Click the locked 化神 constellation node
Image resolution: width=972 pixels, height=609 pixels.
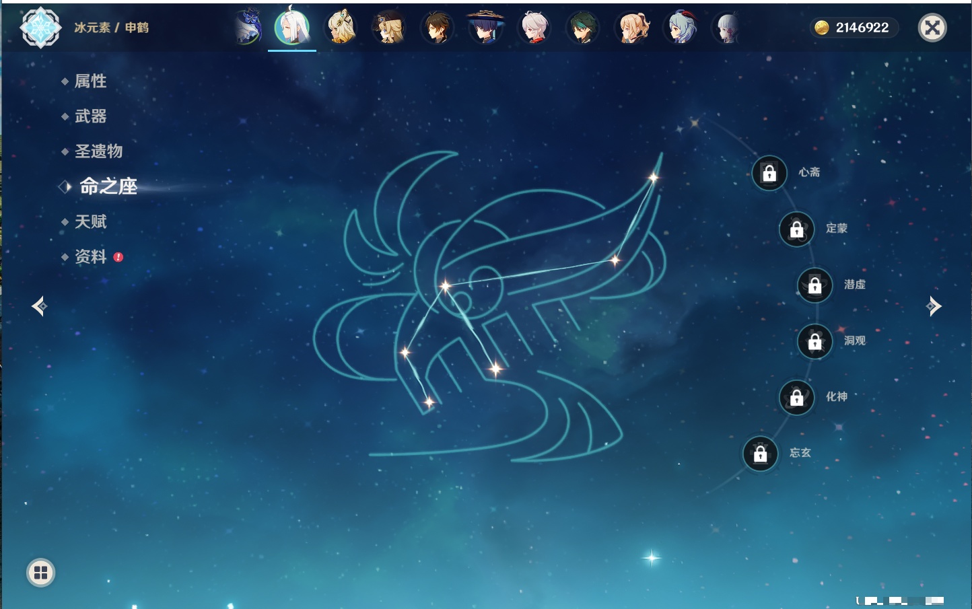(x=797, y=398)
